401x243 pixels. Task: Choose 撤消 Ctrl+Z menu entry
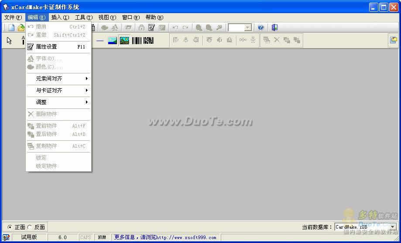(x=59, y=27)
